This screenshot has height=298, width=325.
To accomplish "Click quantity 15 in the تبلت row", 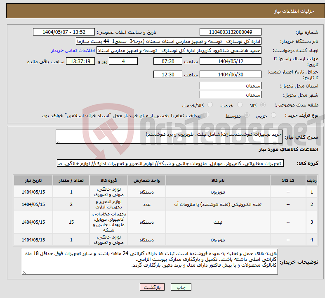I will [71, 222].
